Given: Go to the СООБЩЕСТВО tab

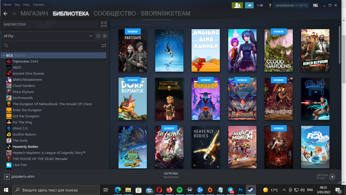Looking at the screenshot, I should tap(115, 13).
